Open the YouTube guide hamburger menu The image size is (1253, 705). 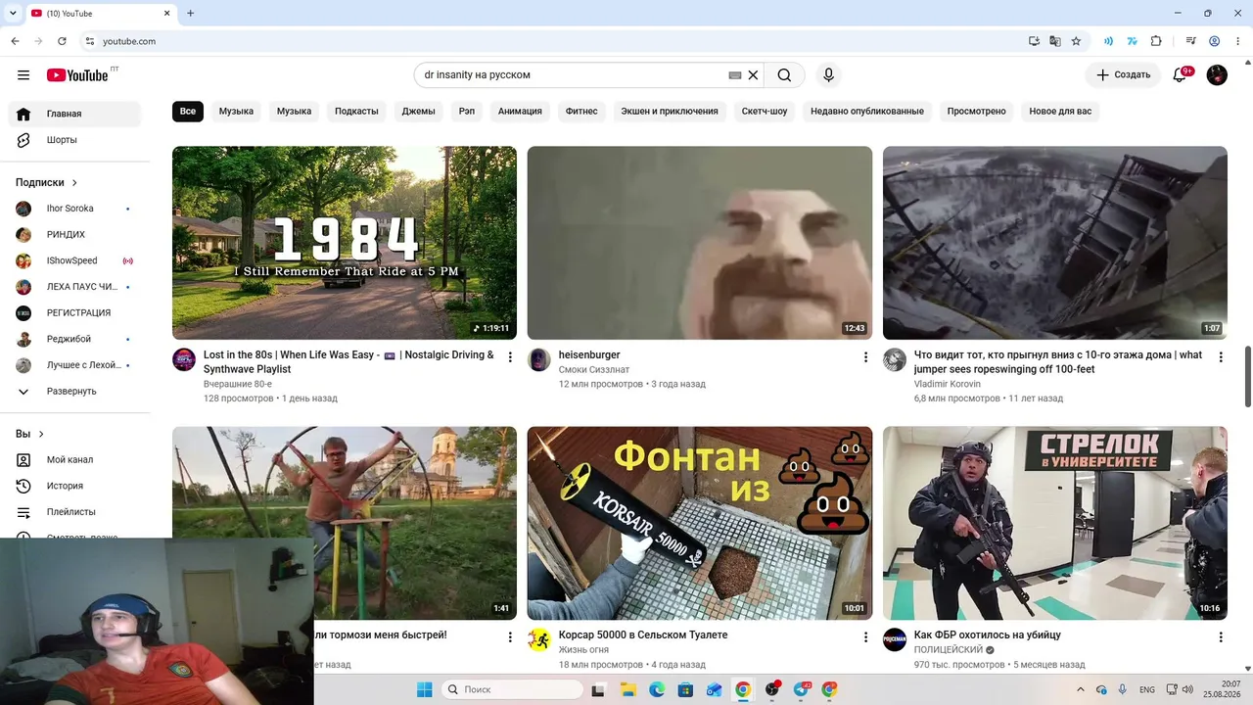coord(23,75)
